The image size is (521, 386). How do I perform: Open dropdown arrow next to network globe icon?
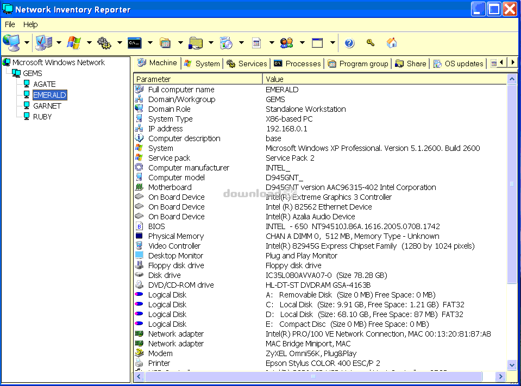27,42
